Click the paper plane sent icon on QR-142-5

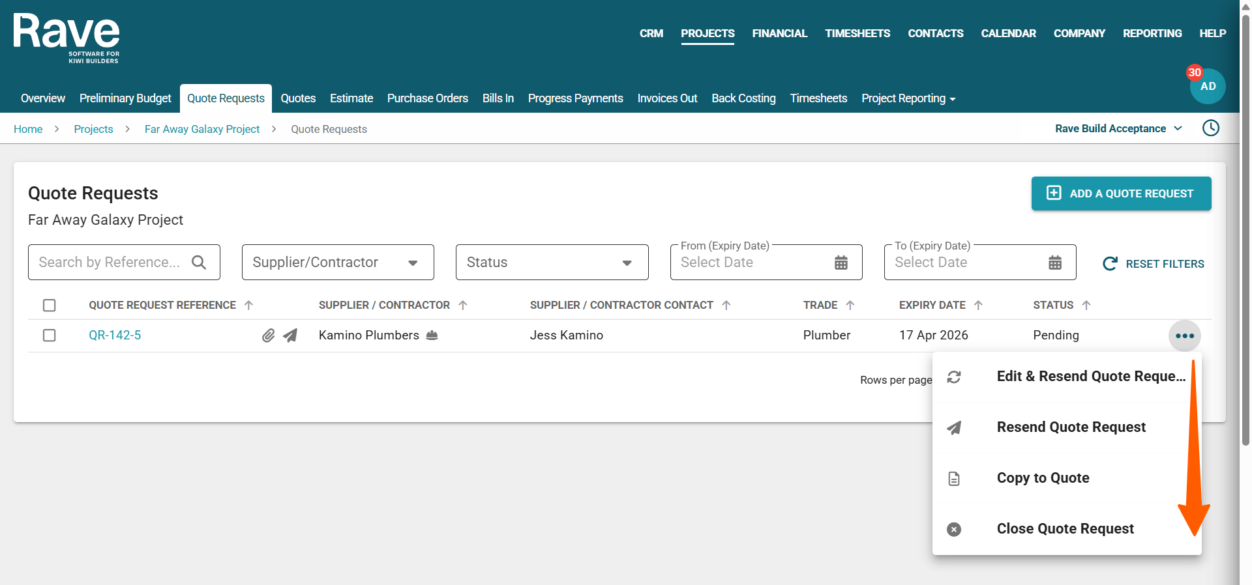point(290,335)
